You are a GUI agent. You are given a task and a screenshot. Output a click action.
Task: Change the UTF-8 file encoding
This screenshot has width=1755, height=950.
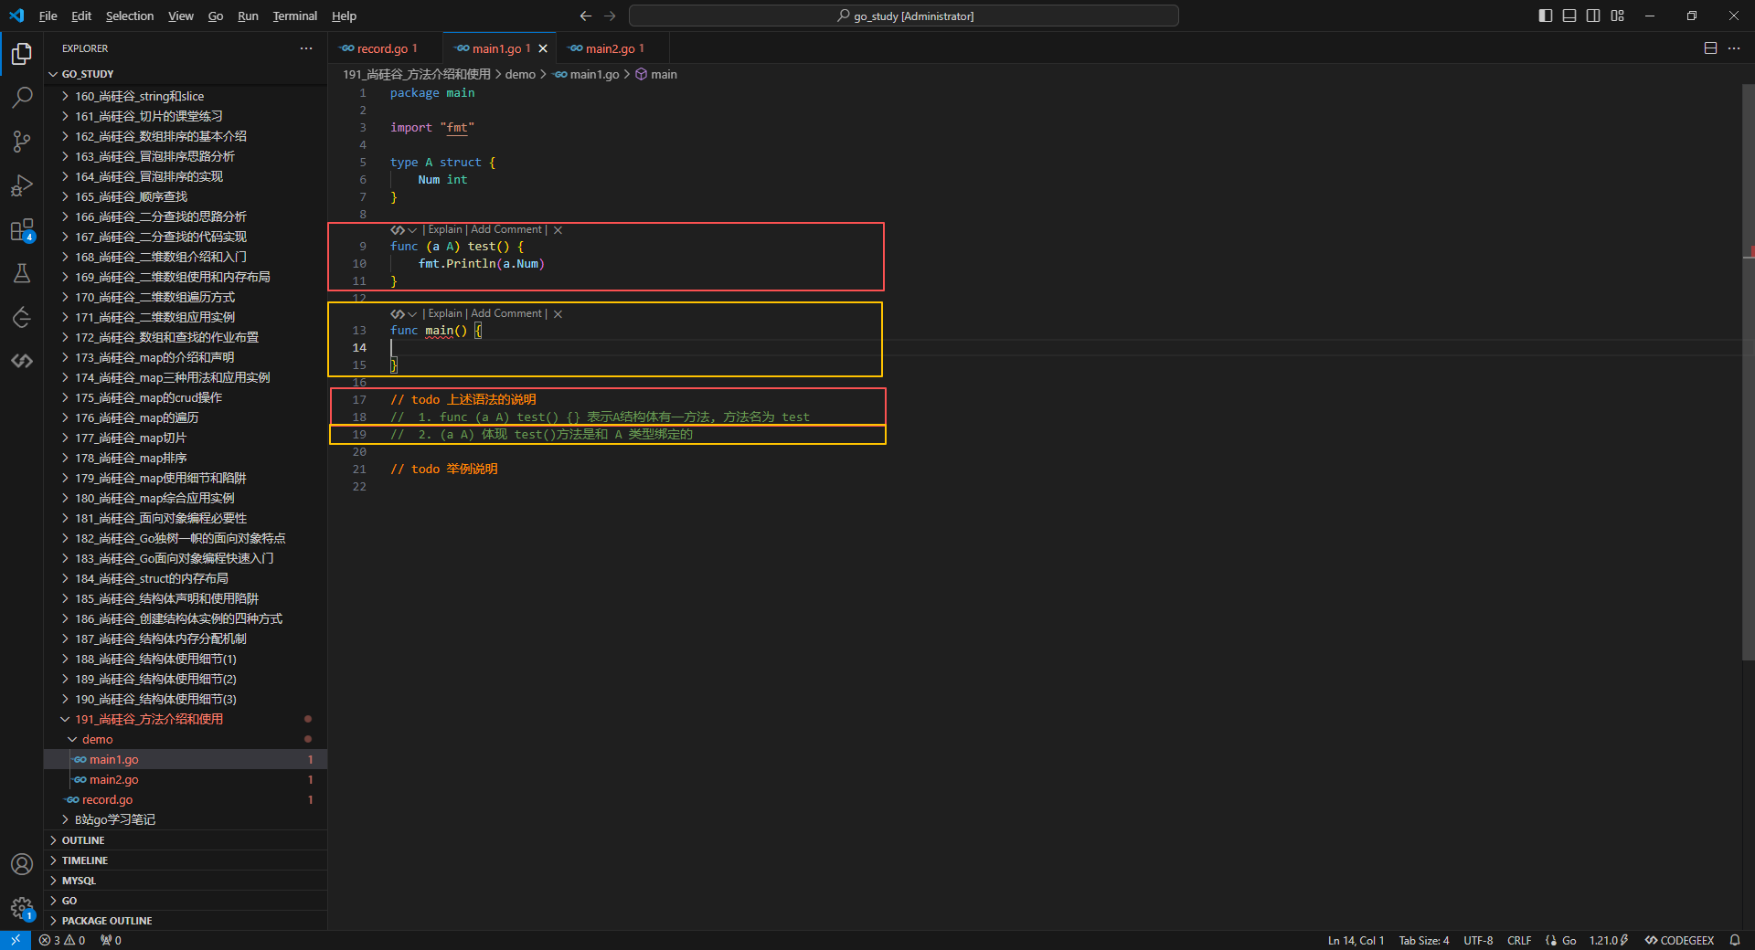pyautogui.click(x=1478, y=940)
